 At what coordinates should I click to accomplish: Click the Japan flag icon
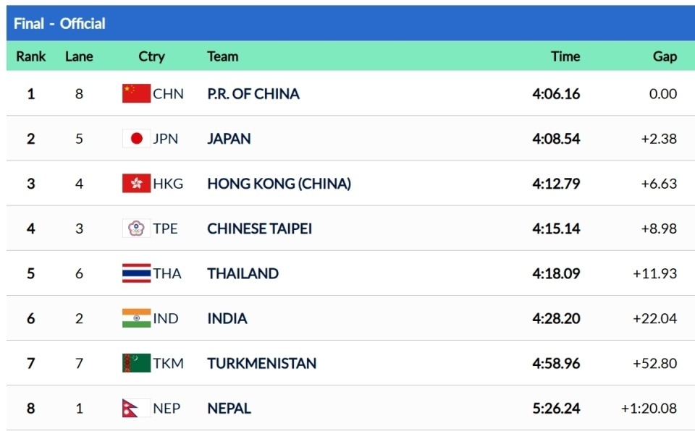[136, 138]
